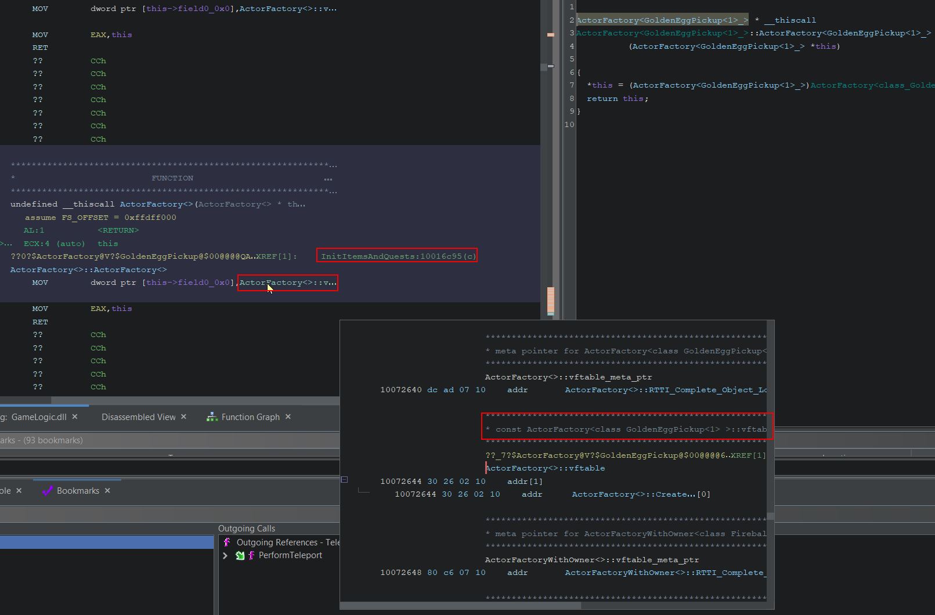
Task: Click address 10072648 in the popup
Action: (401, 573)
